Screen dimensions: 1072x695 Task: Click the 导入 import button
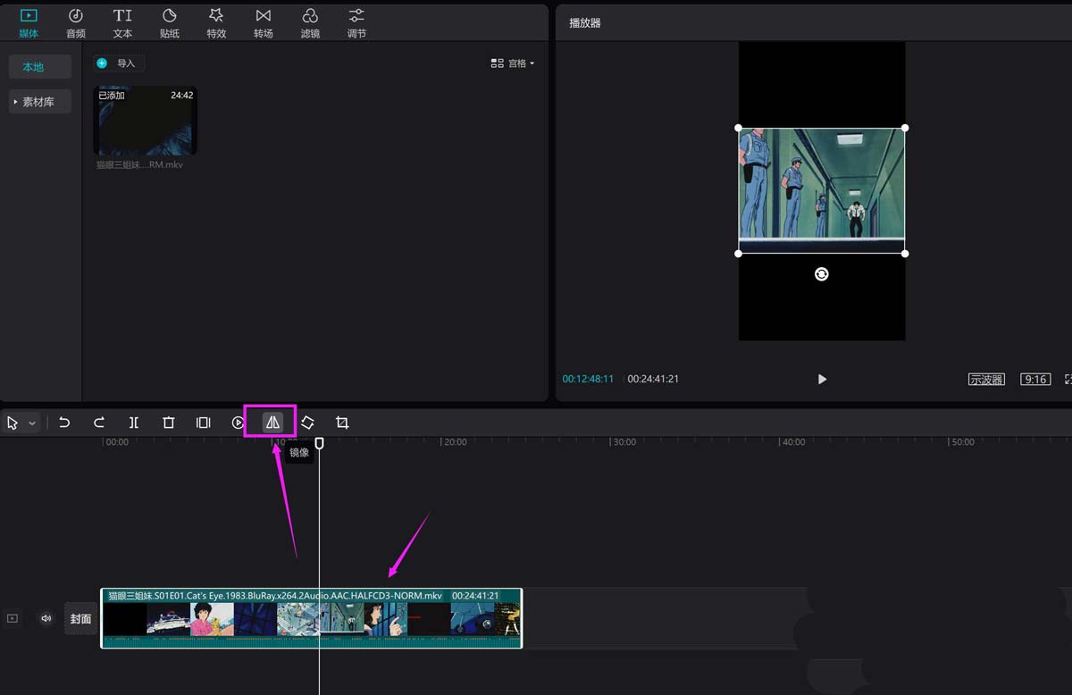point(119,63)
